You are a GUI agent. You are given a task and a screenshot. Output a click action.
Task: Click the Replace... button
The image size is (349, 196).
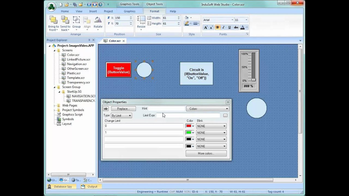click(124, 109)
